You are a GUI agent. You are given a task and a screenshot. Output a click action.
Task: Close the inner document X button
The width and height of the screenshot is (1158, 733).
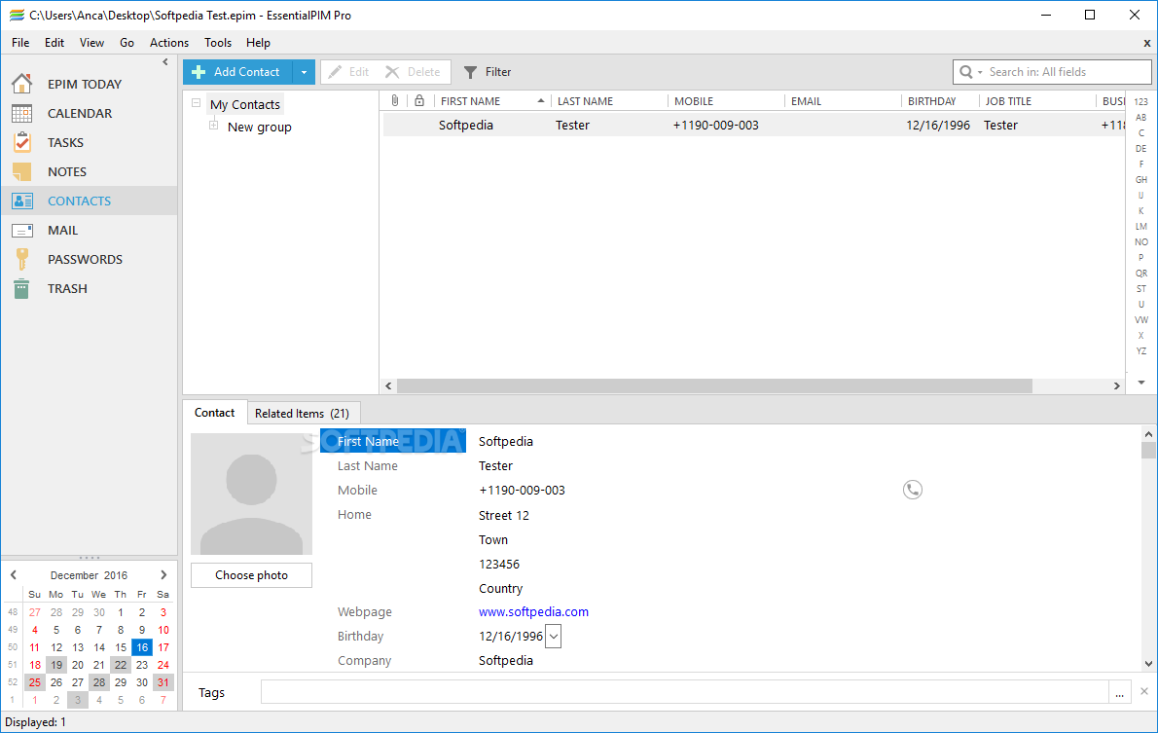1147,44
